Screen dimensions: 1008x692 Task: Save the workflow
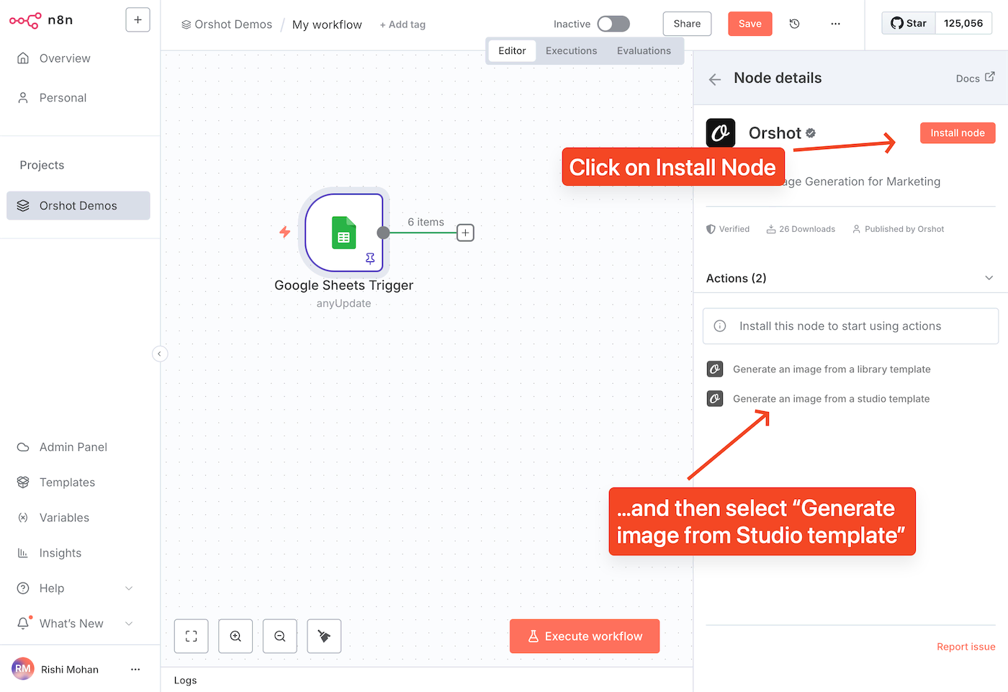[750, 24]
